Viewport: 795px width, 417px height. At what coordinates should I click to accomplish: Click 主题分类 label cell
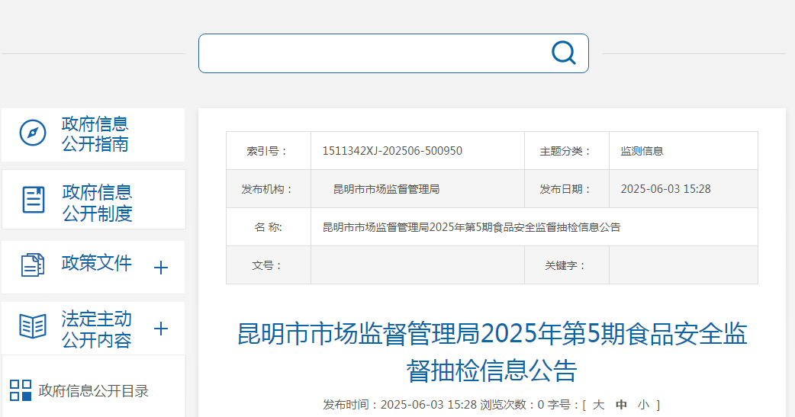point(566,151)
